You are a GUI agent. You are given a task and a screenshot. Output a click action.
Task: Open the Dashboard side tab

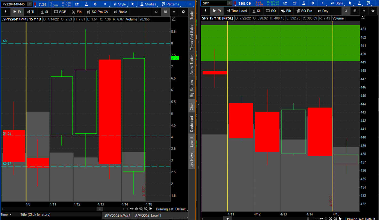pyautogui.click(x=192, y=124)
